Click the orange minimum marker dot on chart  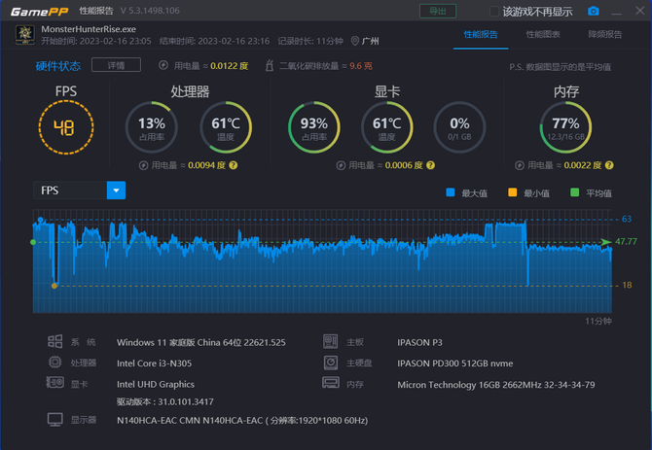pos(54,286)
